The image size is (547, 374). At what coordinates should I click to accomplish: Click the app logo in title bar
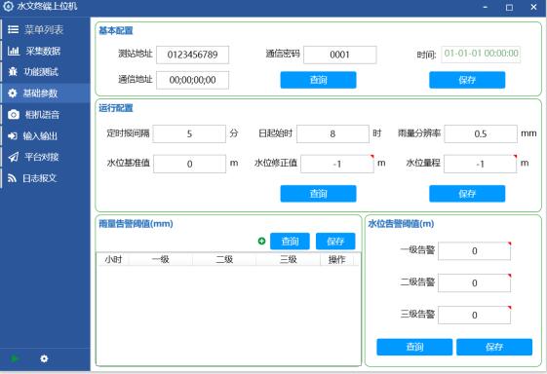click(8, 6)
